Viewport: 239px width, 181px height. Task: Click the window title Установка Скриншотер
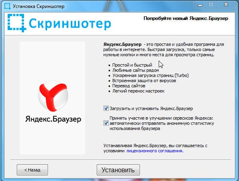click(x=38, y=6)
